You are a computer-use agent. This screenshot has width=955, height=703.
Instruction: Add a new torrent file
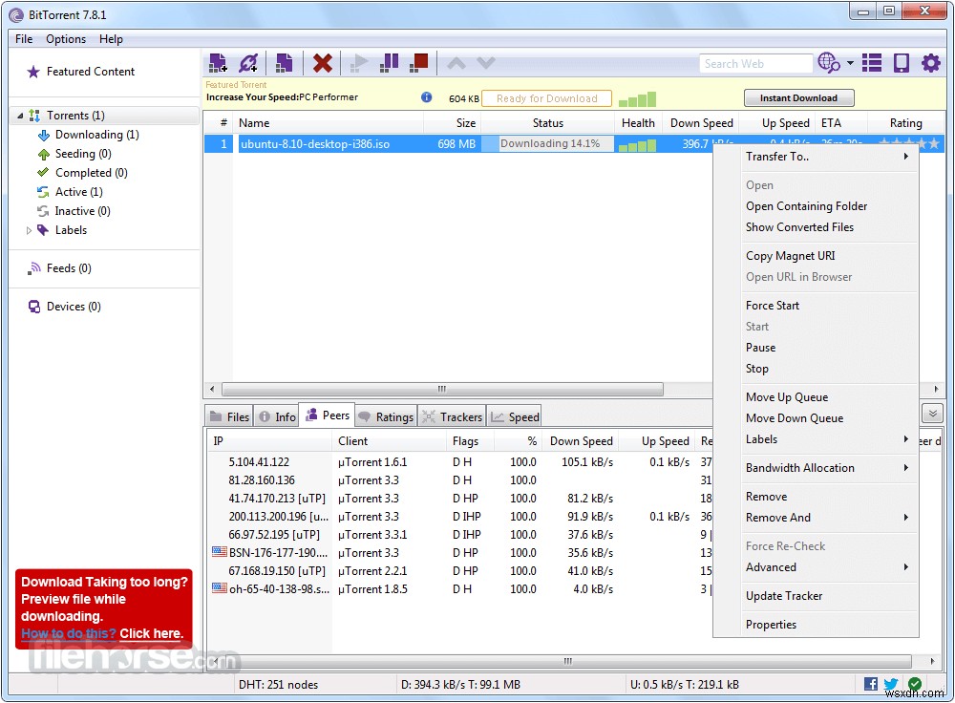[x=218, y=62]
